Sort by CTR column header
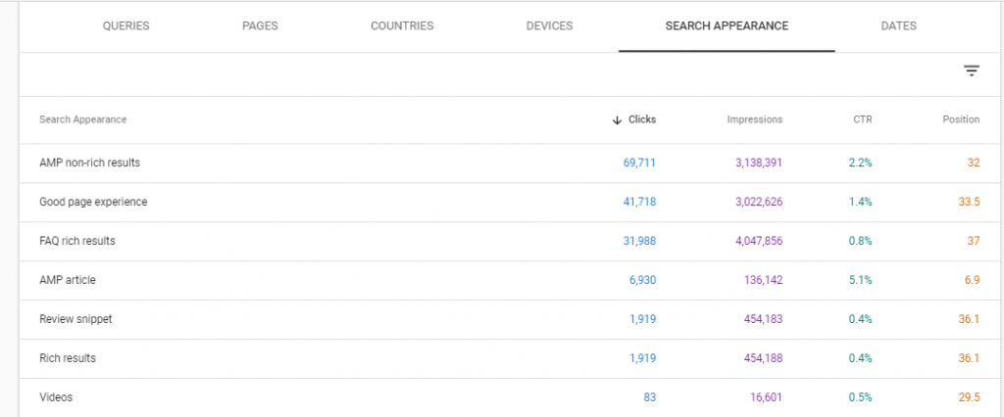This screenshot has width=1004, height=417. pos(862,119)
